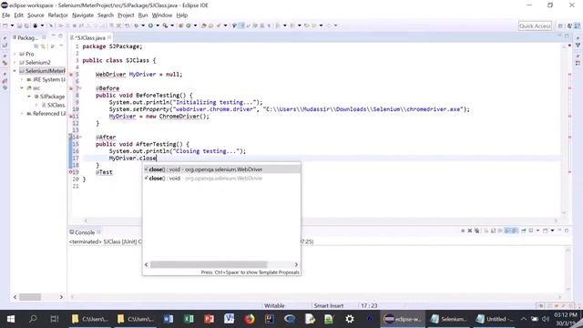The image size is (583, 328).
Task: Click the Open Console icon
Action: pyautogui.click(x=545, y=231)
